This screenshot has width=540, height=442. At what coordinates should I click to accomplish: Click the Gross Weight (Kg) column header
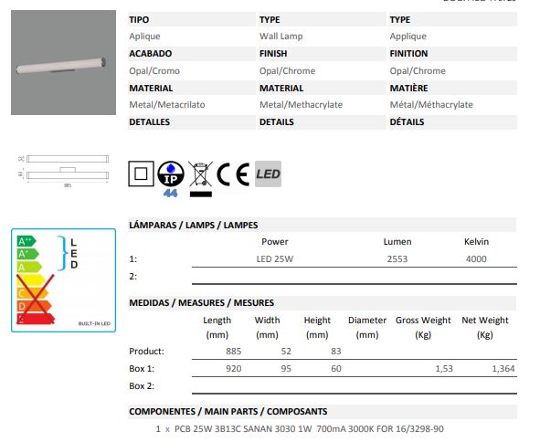click(423, 327)
